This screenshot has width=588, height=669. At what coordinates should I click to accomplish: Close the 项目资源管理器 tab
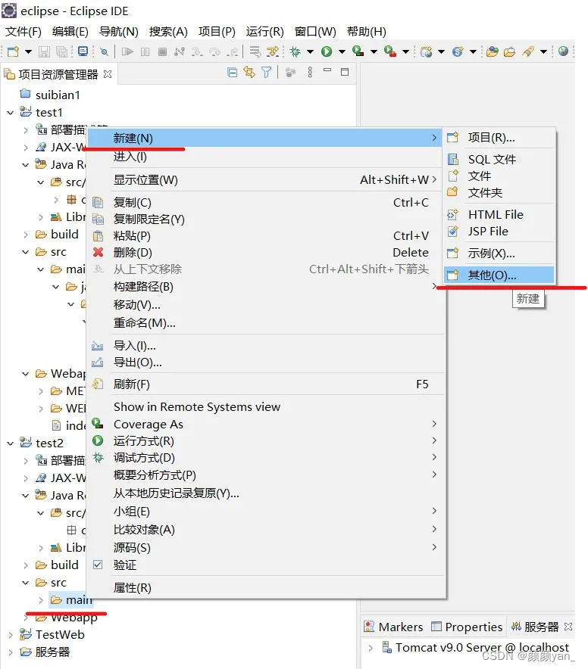(x=108, y=74)
